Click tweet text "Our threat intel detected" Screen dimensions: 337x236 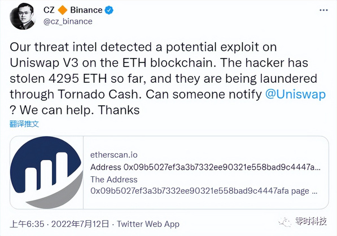pyautogui.click(x=81, y=47)
